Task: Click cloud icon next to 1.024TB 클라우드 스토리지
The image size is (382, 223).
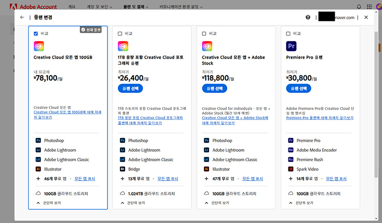Action: pos(123,193)
